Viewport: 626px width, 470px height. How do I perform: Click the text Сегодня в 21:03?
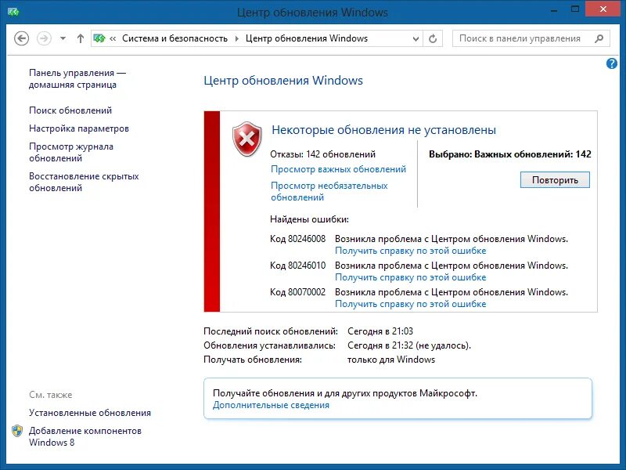tap(380, 331)
